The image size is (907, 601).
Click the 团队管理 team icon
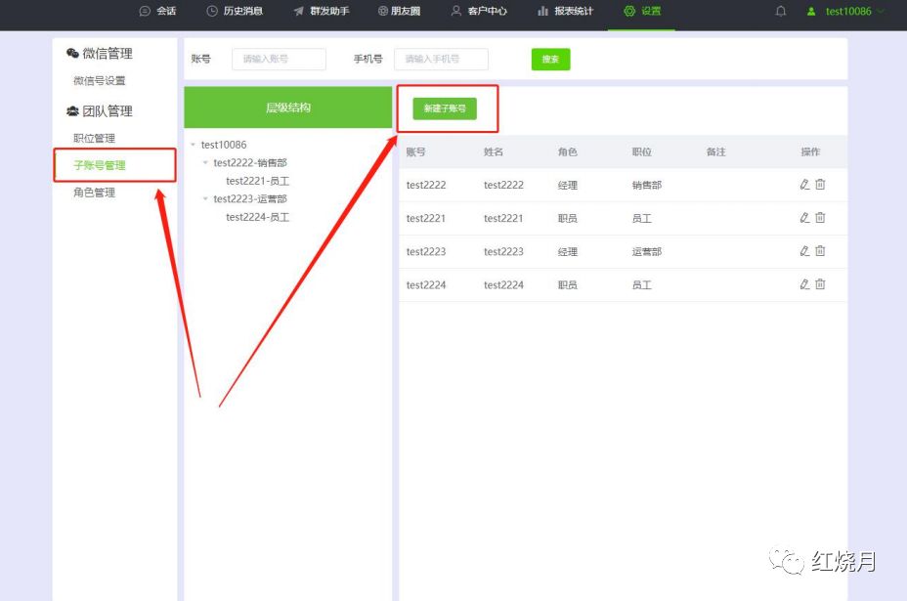72,111
